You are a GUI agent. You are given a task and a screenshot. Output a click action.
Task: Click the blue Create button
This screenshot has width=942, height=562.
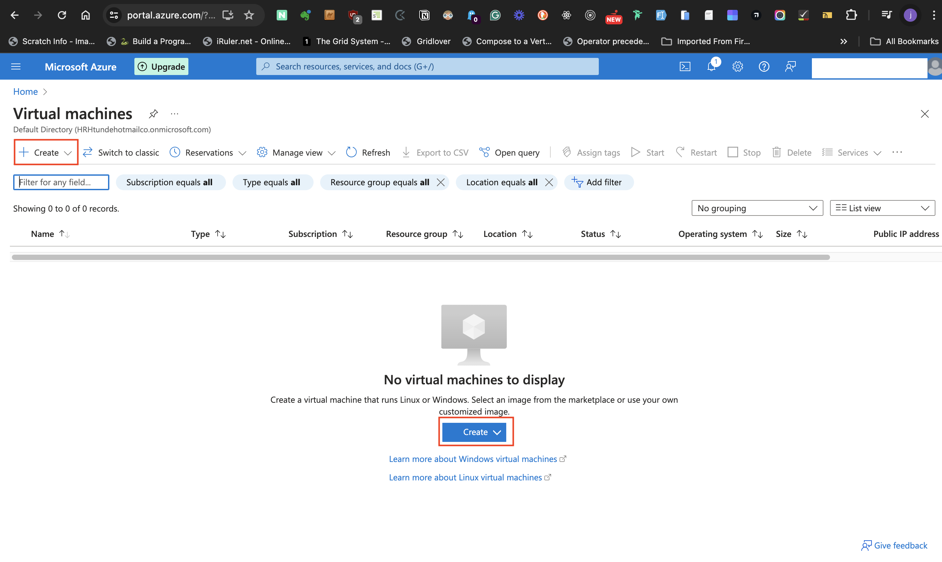coord(475,432)
